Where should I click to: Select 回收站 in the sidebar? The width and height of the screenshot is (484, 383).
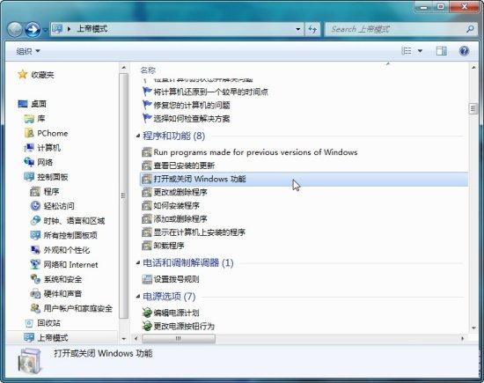(48, 323)
